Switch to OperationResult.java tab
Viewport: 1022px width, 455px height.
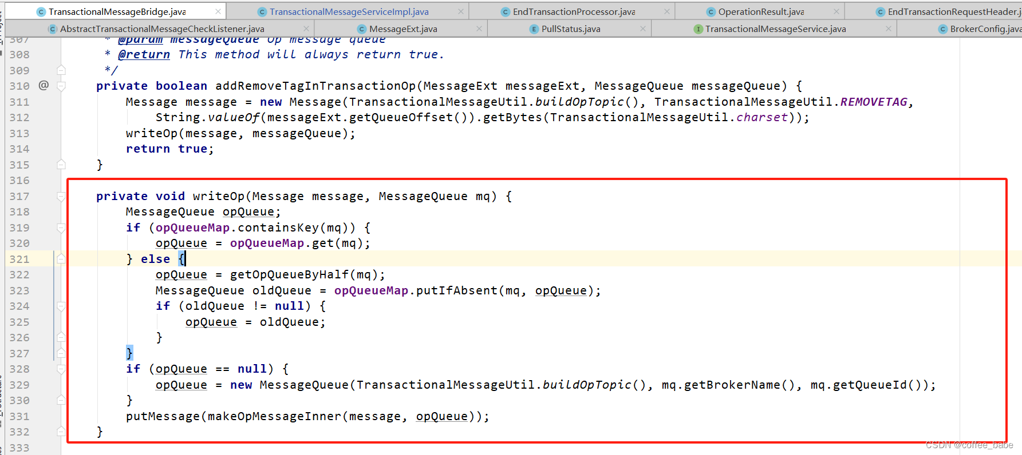(x=761, y=11)
